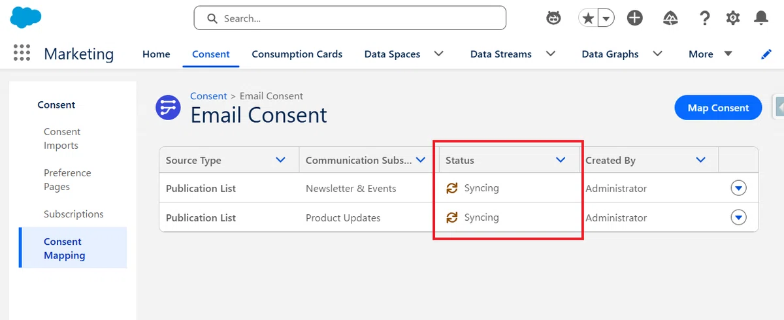Open the More navigation menu
The image size is (784, 320).
(710, 54)
